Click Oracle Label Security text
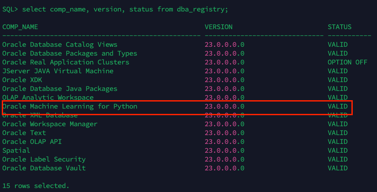 coord(44,159)
